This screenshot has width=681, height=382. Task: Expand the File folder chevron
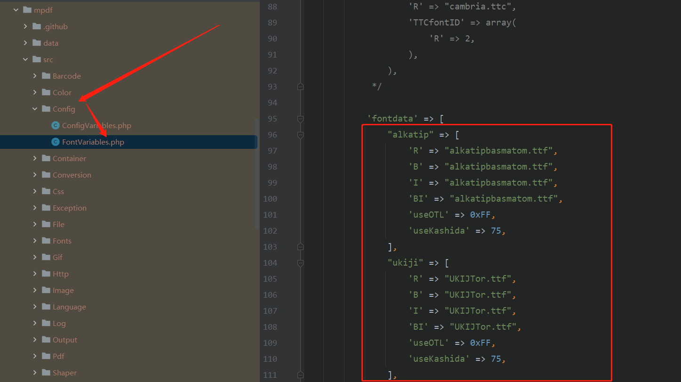pyautogui.click(x=35, y=224)
